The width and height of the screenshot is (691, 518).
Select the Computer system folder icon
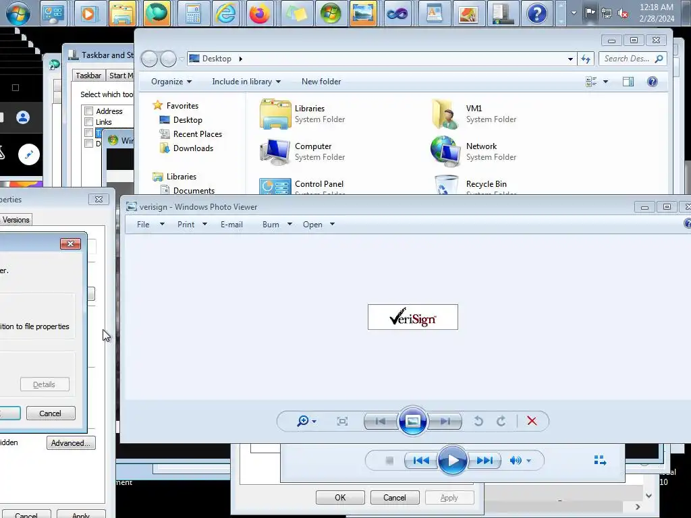[x=275, y=152]
